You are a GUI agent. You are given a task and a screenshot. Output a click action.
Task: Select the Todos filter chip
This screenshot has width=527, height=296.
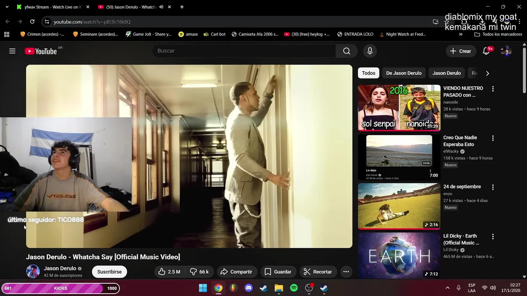(368, 73)
